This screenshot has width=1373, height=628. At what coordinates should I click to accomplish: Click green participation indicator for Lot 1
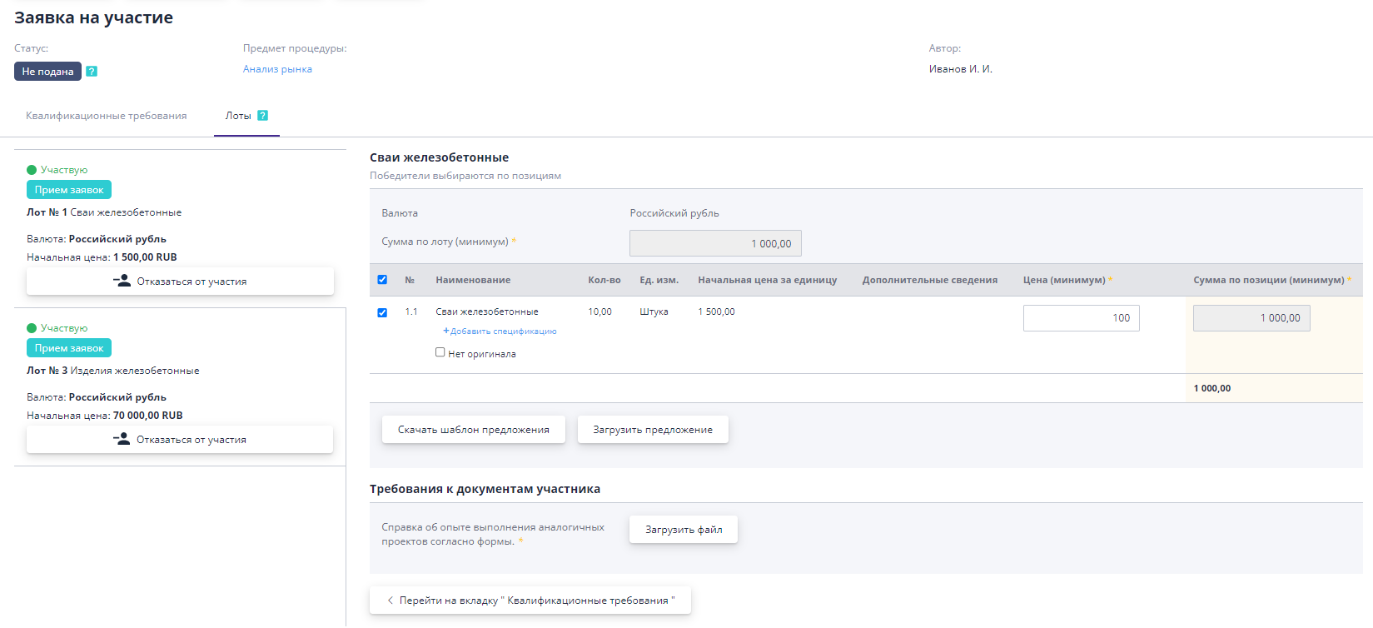point(32,170)
